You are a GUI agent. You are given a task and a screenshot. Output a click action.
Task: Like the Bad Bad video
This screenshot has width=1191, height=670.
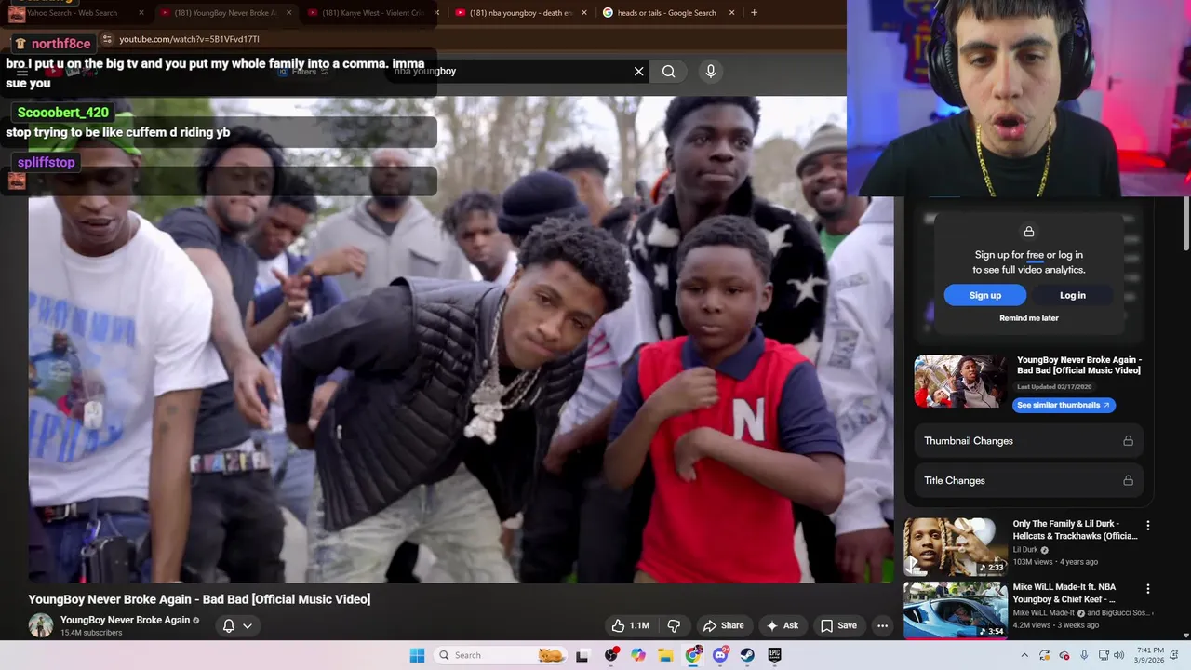tap(630, 625)
